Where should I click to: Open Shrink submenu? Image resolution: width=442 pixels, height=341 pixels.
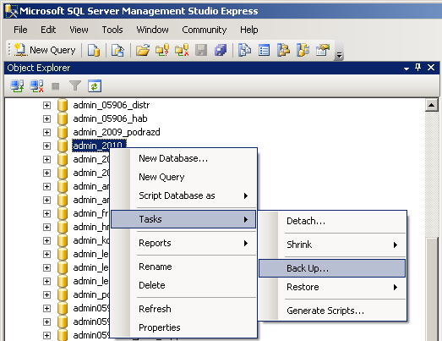point(332,245)
